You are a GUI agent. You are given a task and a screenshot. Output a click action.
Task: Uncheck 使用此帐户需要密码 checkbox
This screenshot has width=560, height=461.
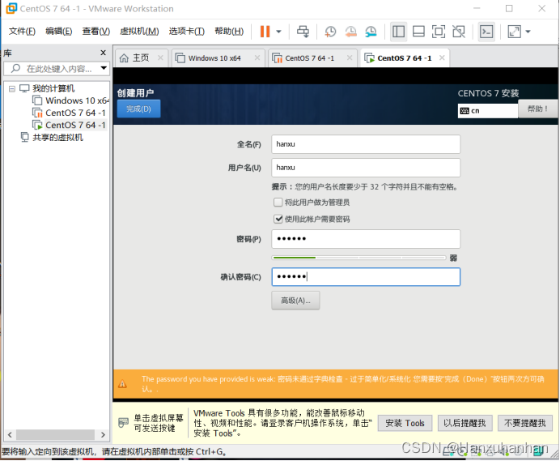pyautogui.click(x=278, y=219)
